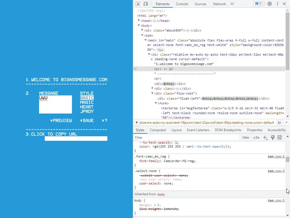Collapse the flow-root div node
The image size is (290, 218).
click(152, 93)
